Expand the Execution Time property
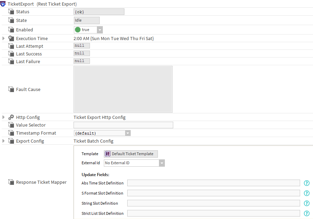 (x=3, y=38)
